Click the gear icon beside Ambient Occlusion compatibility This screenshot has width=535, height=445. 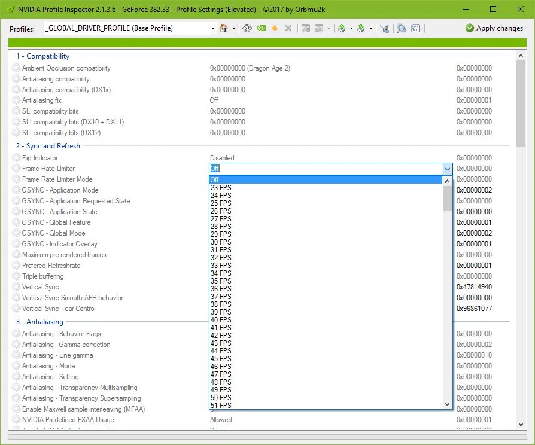(x=16, y=68)
